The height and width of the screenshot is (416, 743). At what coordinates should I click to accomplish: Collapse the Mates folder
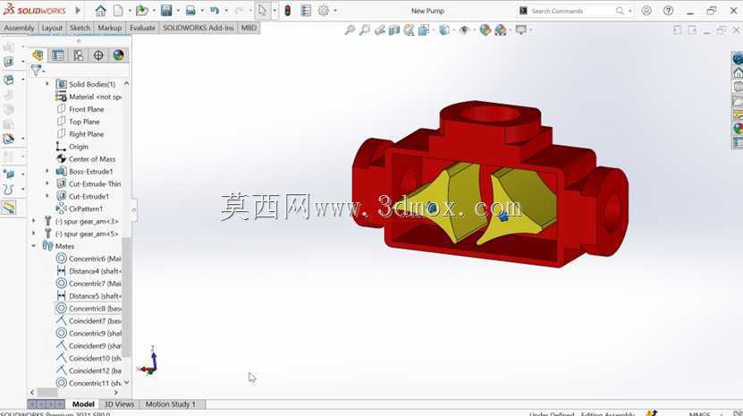click(x=34, y=246)
